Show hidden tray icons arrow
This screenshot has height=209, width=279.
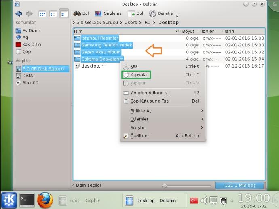pyautogui.click(x=232, y=201)
